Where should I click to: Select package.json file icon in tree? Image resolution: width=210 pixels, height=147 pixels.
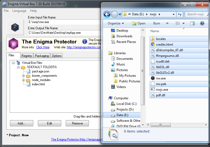coord(28,71)
